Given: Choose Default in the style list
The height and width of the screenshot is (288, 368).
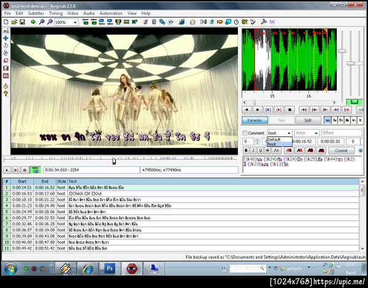Looking at the screenshot, I should (x=279, y=139).
